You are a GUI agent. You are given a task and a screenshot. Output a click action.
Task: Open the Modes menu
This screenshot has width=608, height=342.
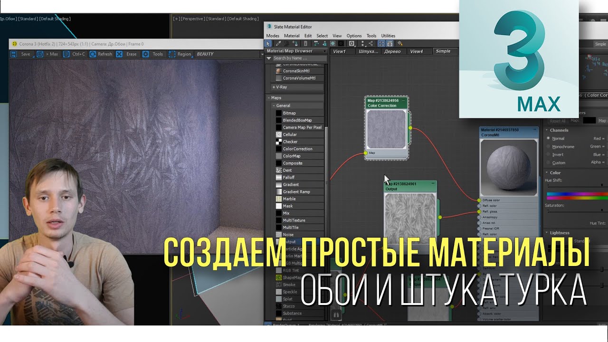(x=273, y=36)
